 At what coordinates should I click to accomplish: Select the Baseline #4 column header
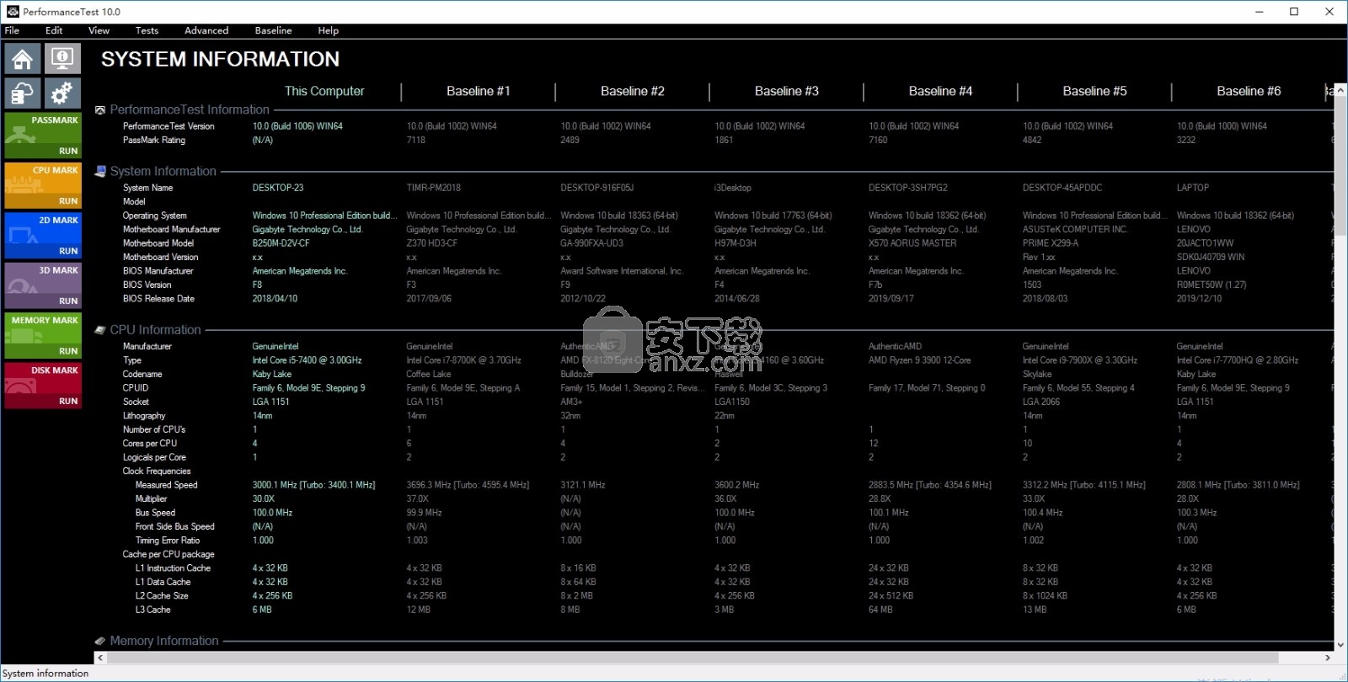940,91
